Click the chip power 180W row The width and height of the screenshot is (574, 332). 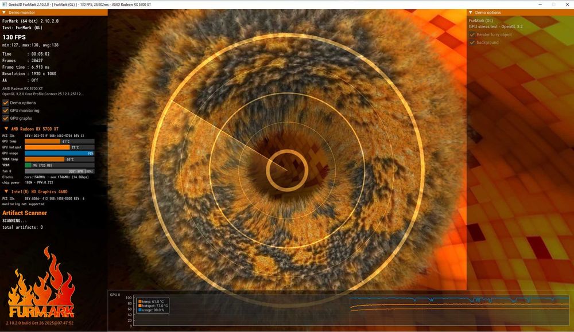28,182
